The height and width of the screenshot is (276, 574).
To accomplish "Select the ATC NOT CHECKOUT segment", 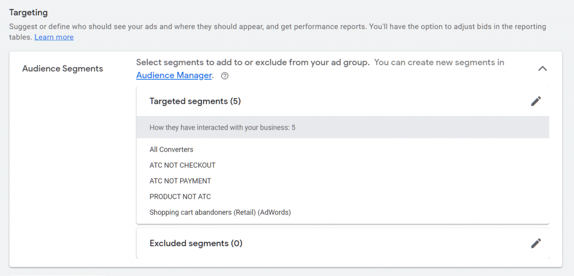I will coord(182,165).
